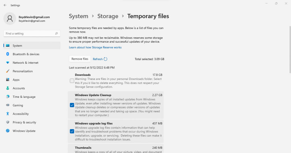Click the Accessibility icon in sidebar
This screenshot has height=153, width=291.
click(8, 114)
